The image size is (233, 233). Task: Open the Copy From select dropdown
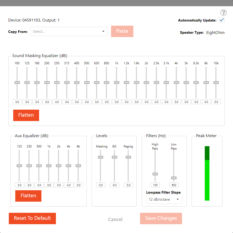pyautogui.click(x=69, y=31)
